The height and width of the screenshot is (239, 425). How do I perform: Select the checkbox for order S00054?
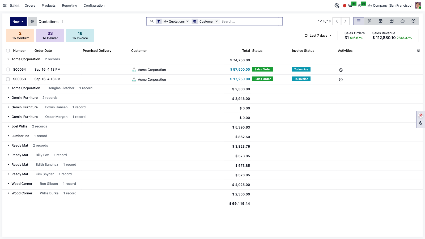coord(8,70)
